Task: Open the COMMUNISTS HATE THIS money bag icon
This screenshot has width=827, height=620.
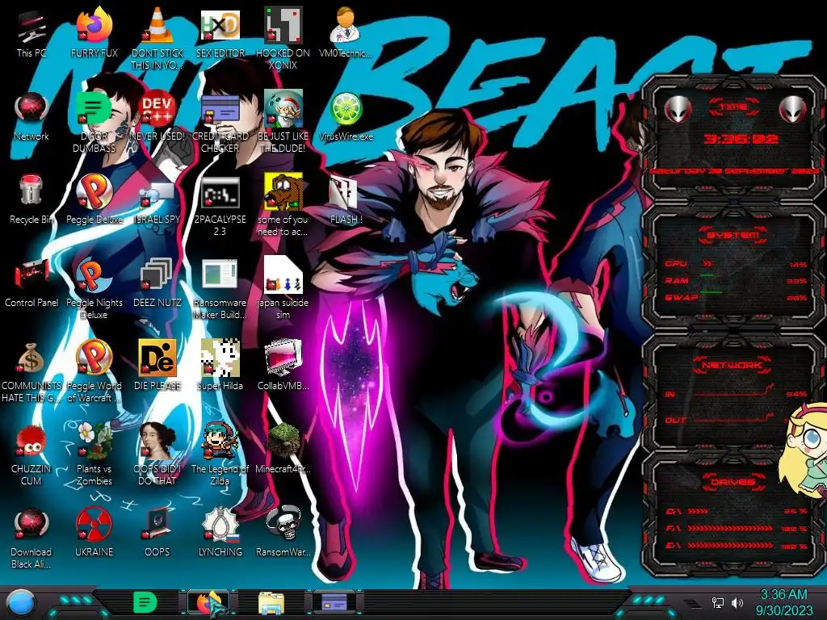Action: tap(31, 371)
